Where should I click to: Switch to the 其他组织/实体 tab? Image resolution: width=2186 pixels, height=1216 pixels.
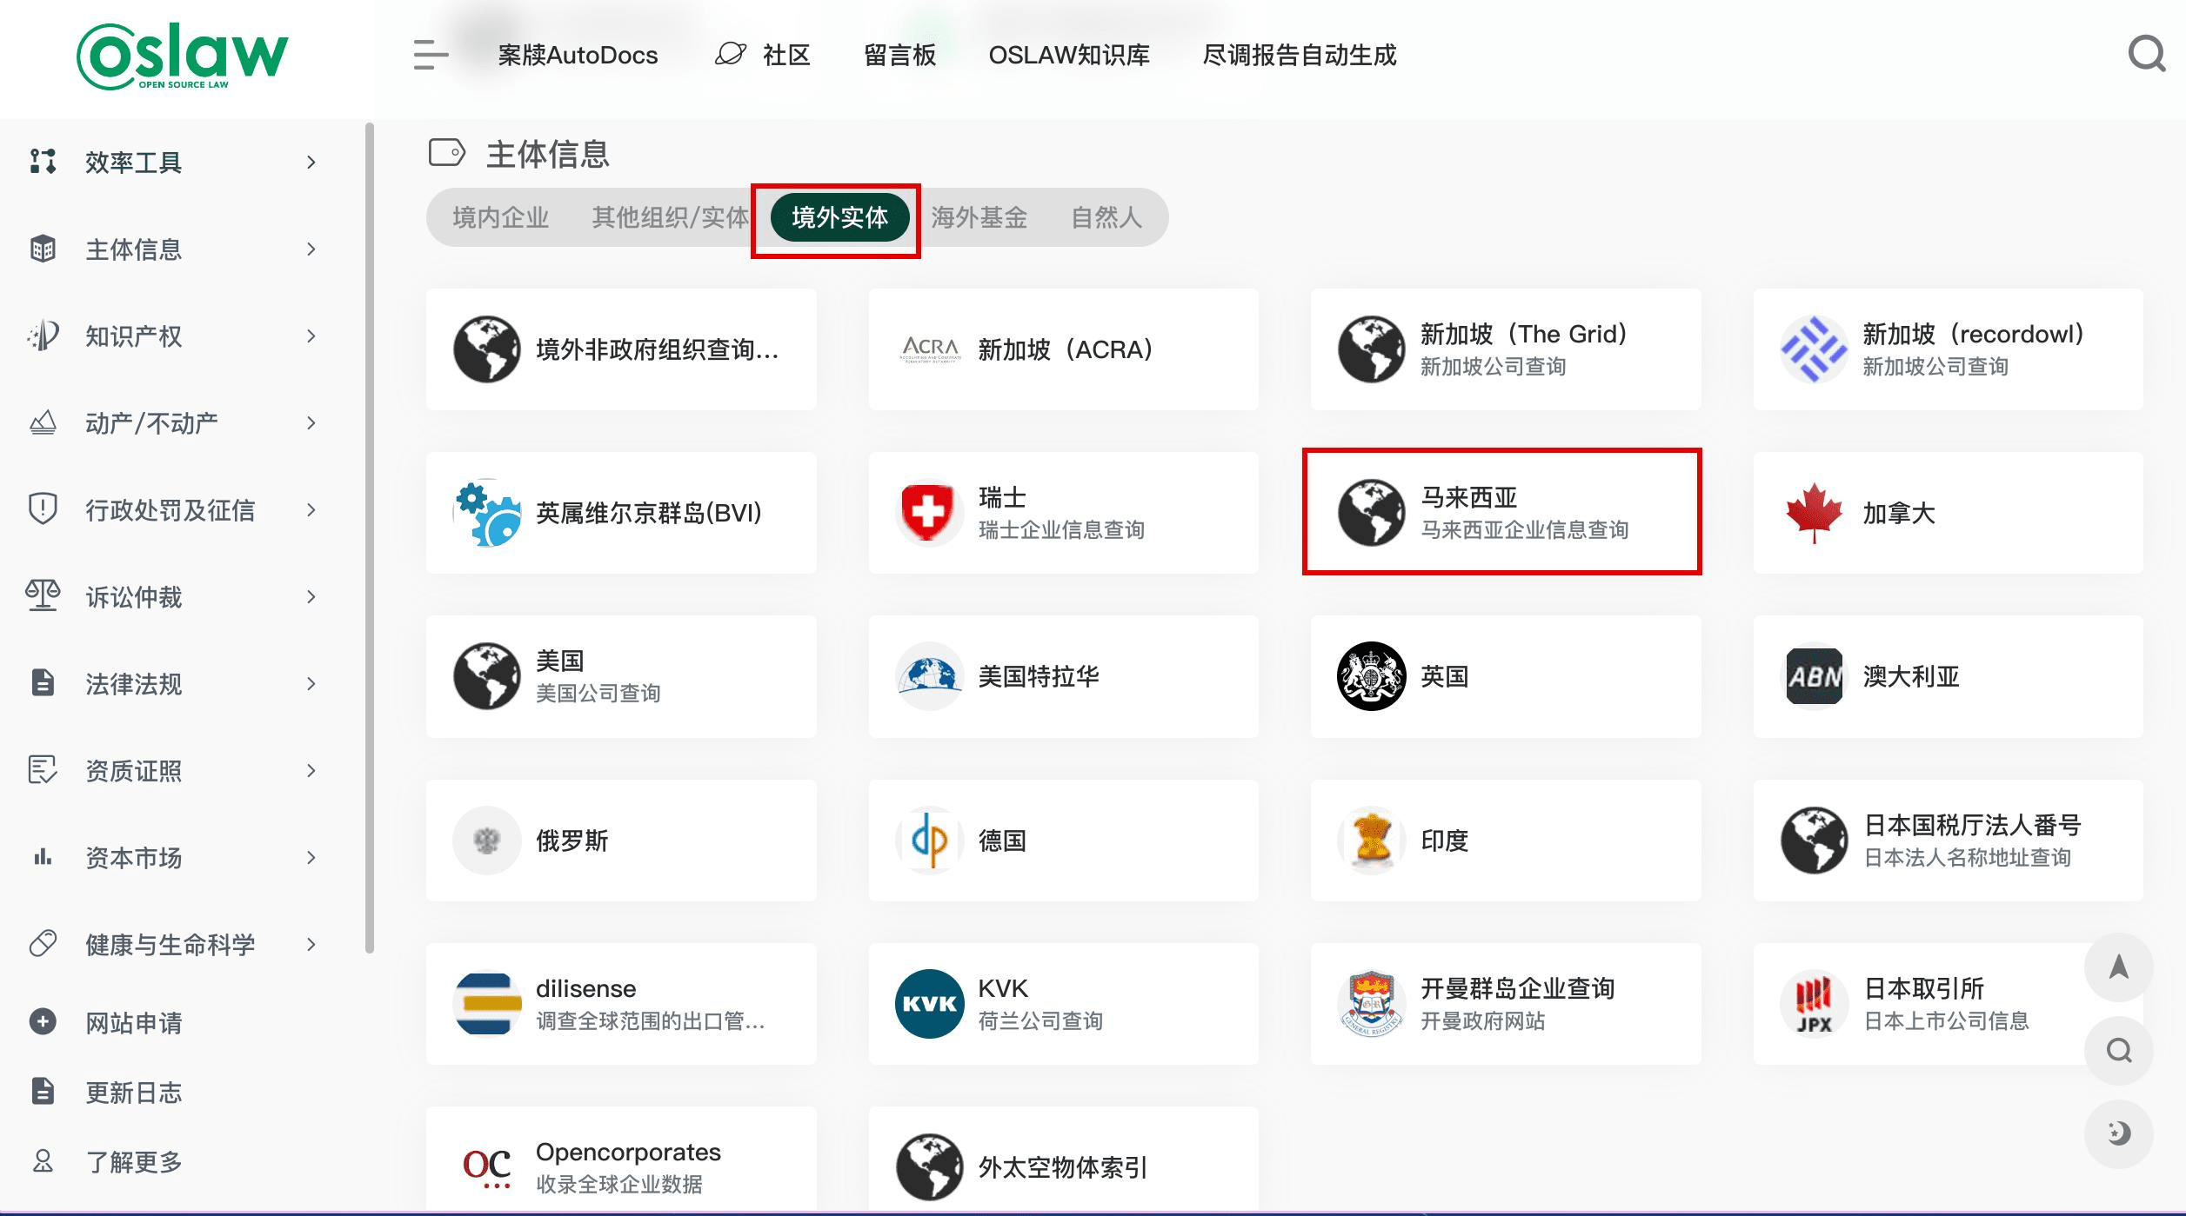(670, 217)
